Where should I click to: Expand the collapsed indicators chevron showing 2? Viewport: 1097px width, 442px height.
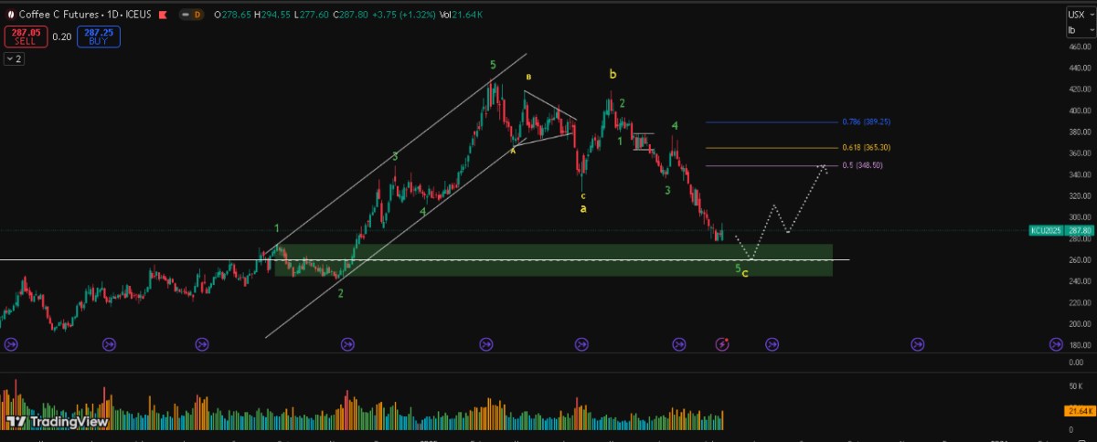coord(14,58)
